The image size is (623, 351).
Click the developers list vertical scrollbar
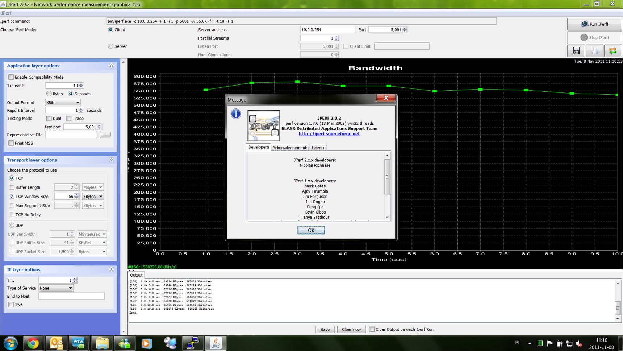[x=387, y=177]
